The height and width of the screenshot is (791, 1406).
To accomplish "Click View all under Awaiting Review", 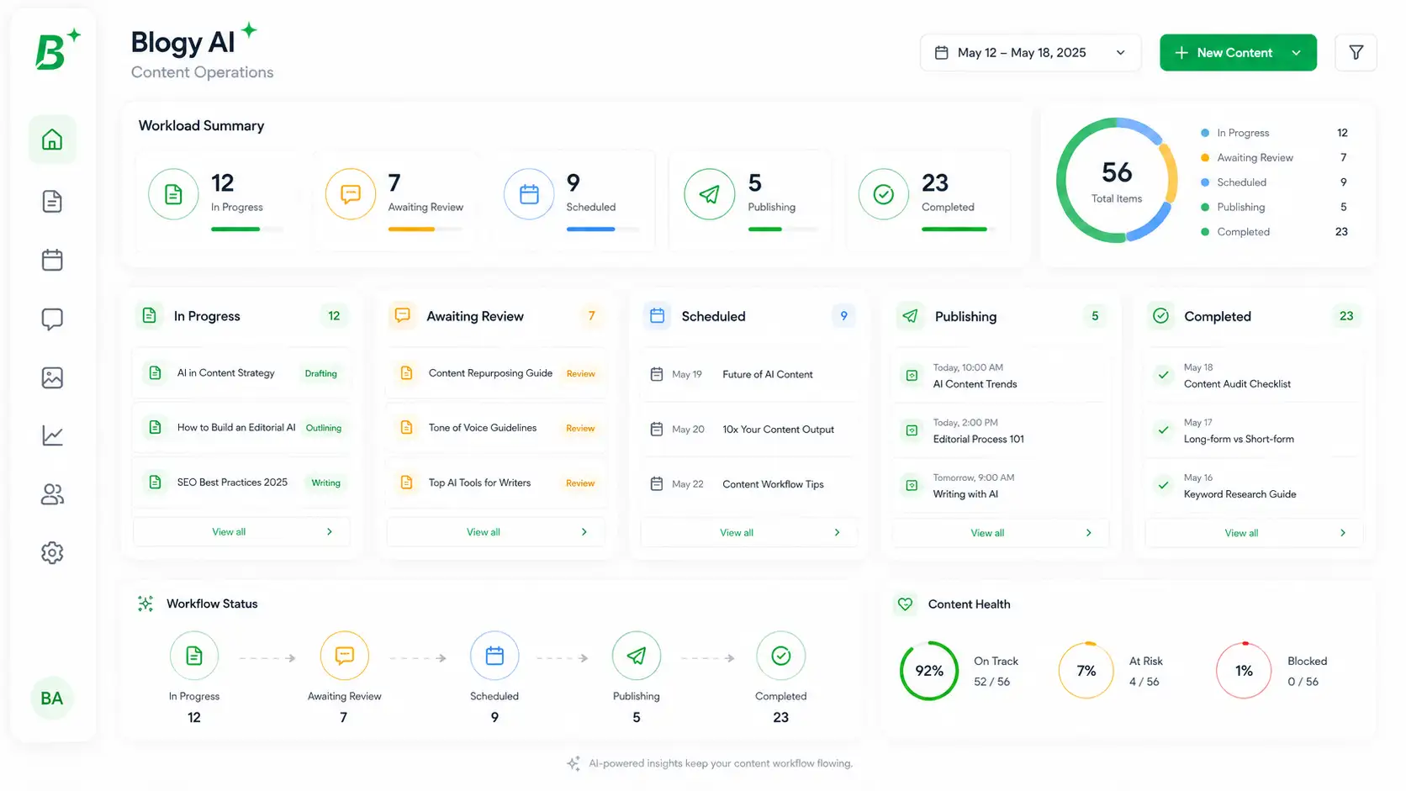I will (495, 532).
